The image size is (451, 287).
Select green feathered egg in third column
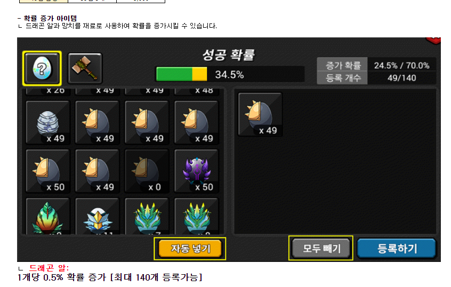(x=147, y=216)
